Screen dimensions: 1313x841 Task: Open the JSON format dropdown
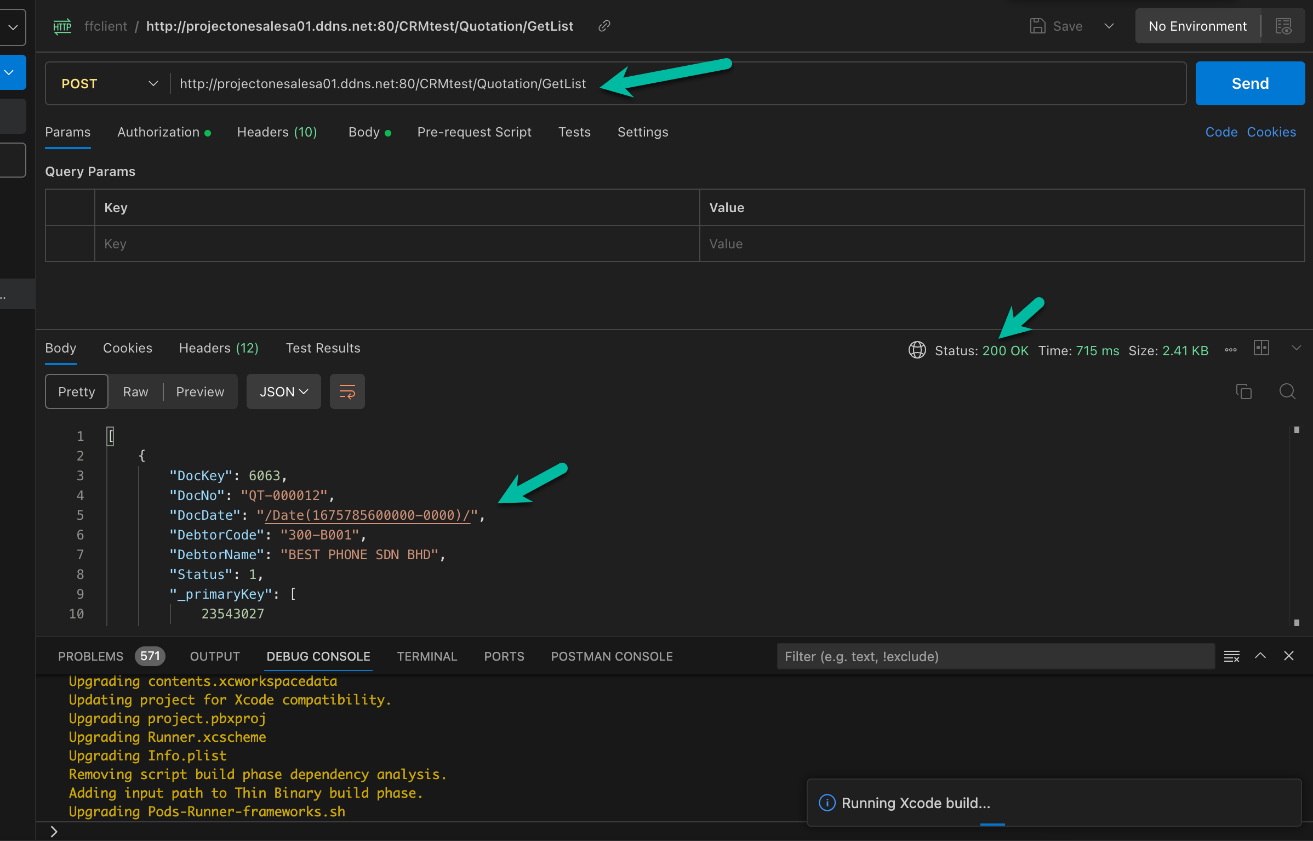pos(283,391)
